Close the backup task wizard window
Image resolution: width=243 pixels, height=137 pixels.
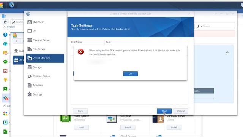click(x=189, y=14)
